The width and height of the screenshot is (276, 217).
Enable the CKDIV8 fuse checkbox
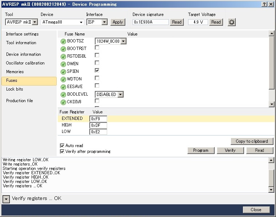pos(97,101)
